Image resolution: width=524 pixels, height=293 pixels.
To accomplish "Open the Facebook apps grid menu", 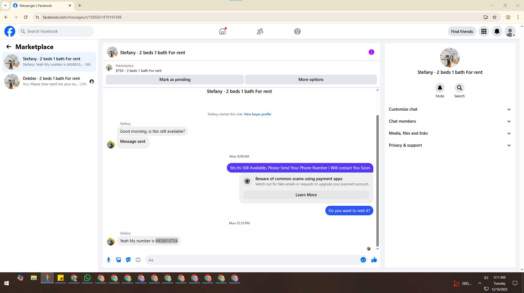I will click(484, 31).
